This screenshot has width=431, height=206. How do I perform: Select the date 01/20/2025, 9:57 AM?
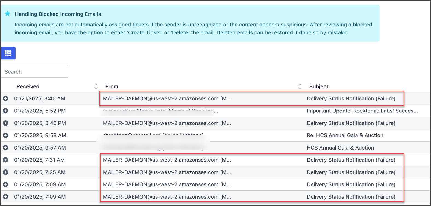[40, 148]
